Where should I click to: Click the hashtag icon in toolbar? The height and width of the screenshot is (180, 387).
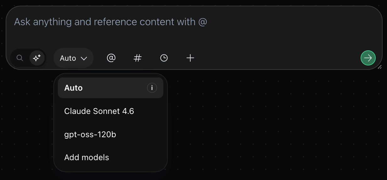(x=138, y=58)
